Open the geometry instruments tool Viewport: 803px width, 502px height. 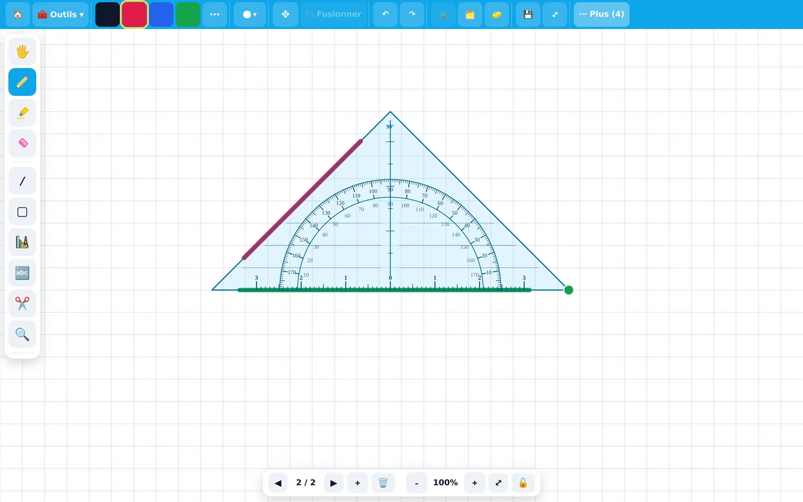[x=22, y=243]
